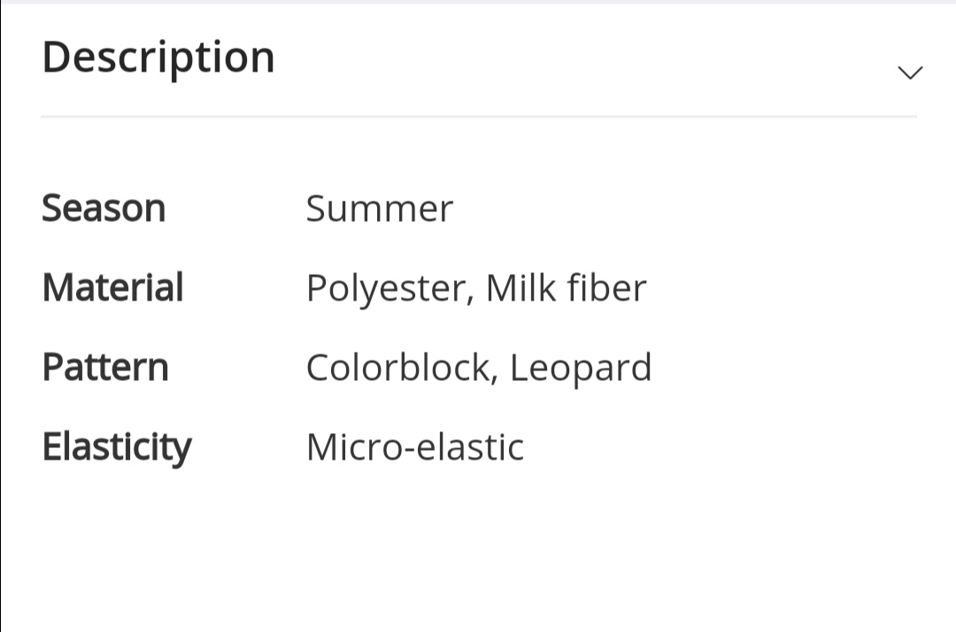
Task: Select the word Polyester in Material
Action: pyautogui.click(x=387, y=289)
